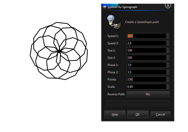Click the Help button
This screenshot has width=188, height=132.
click(115, 114)
